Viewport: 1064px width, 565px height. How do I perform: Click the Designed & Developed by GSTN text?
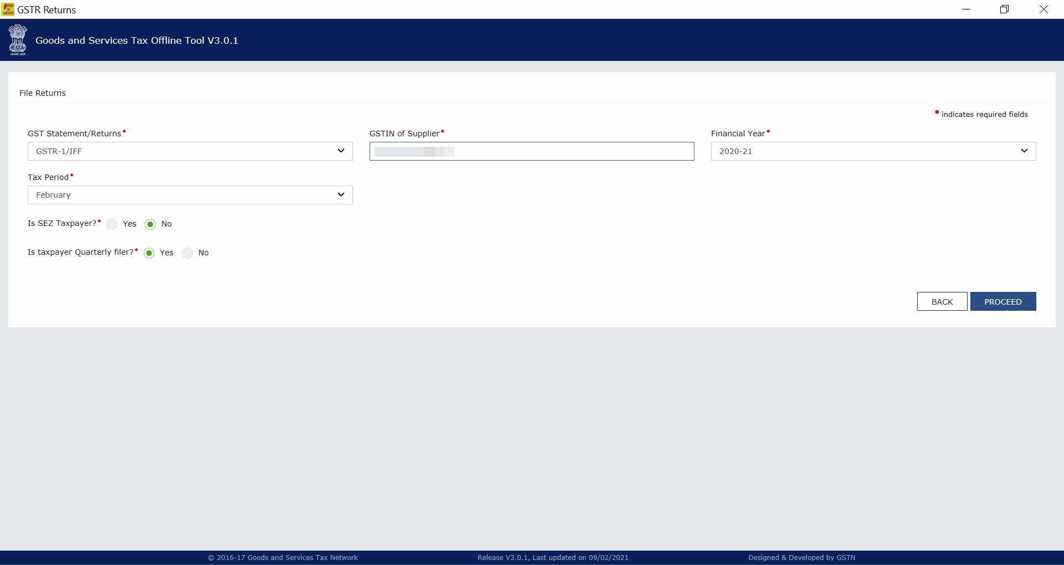point(802,557)
